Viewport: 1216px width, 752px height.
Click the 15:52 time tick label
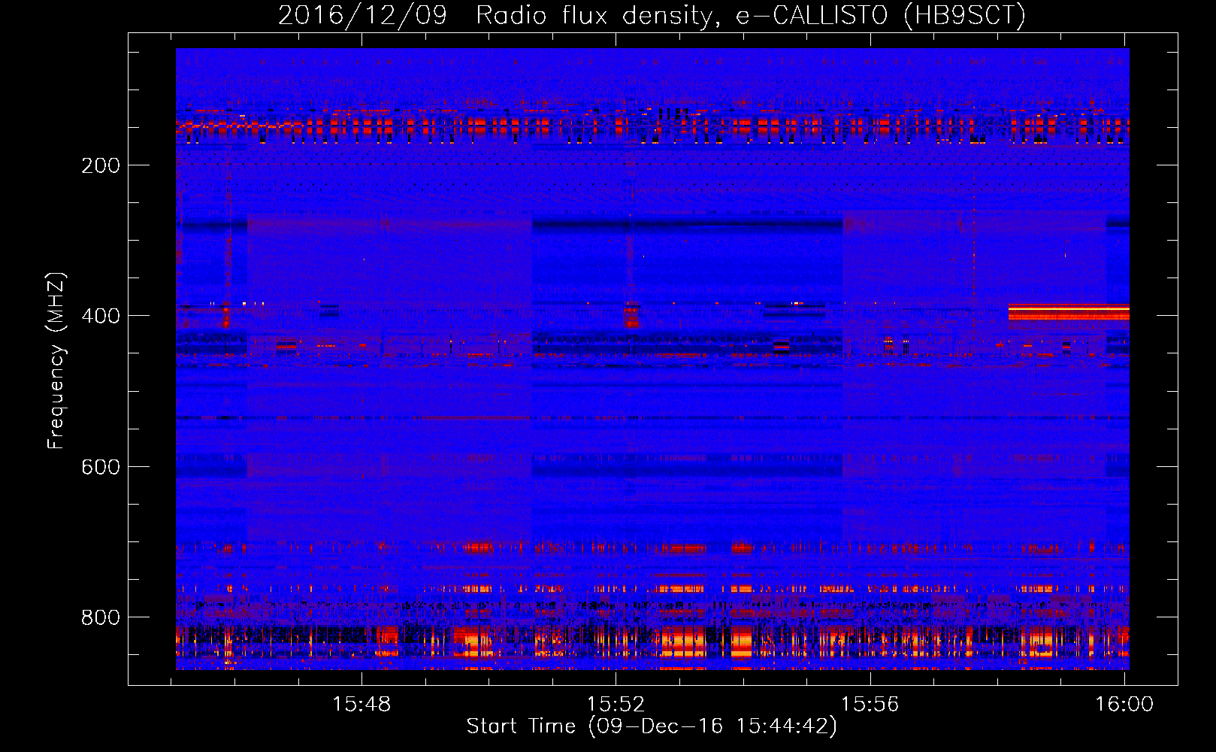[x=616, y=705]
